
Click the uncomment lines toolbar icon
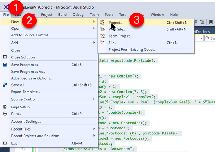(202, 22)
